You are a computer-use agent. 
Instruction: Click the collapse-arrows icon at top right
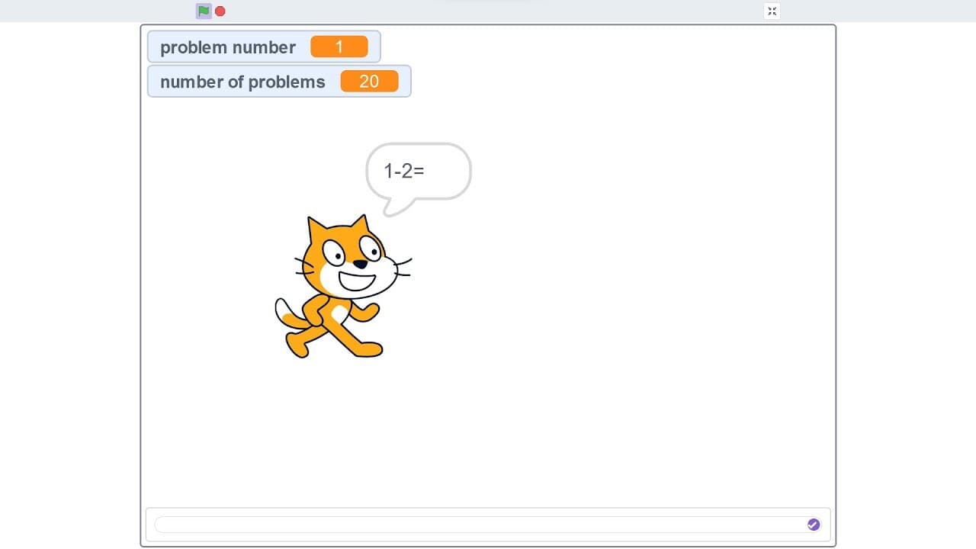click(772, 11)
